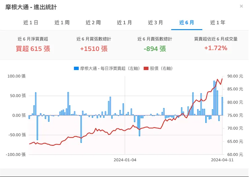Image resolution: width=249 pixels, height=177 pixels.
Task: Click the 2024-04-11 x-axis date label
Action: (222, 160)
